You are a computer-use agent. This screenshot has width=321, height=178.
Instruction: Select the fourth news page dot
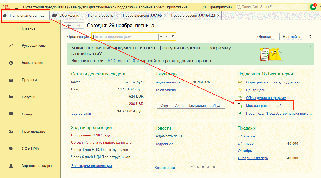(x=208, y=167)
